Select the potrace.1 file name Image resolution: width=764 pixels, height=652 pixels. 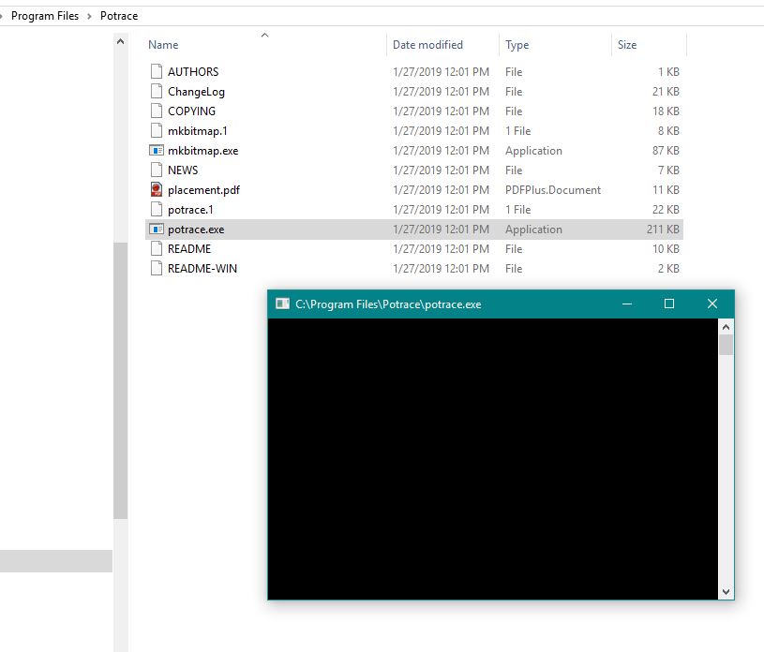pos(190,210)
